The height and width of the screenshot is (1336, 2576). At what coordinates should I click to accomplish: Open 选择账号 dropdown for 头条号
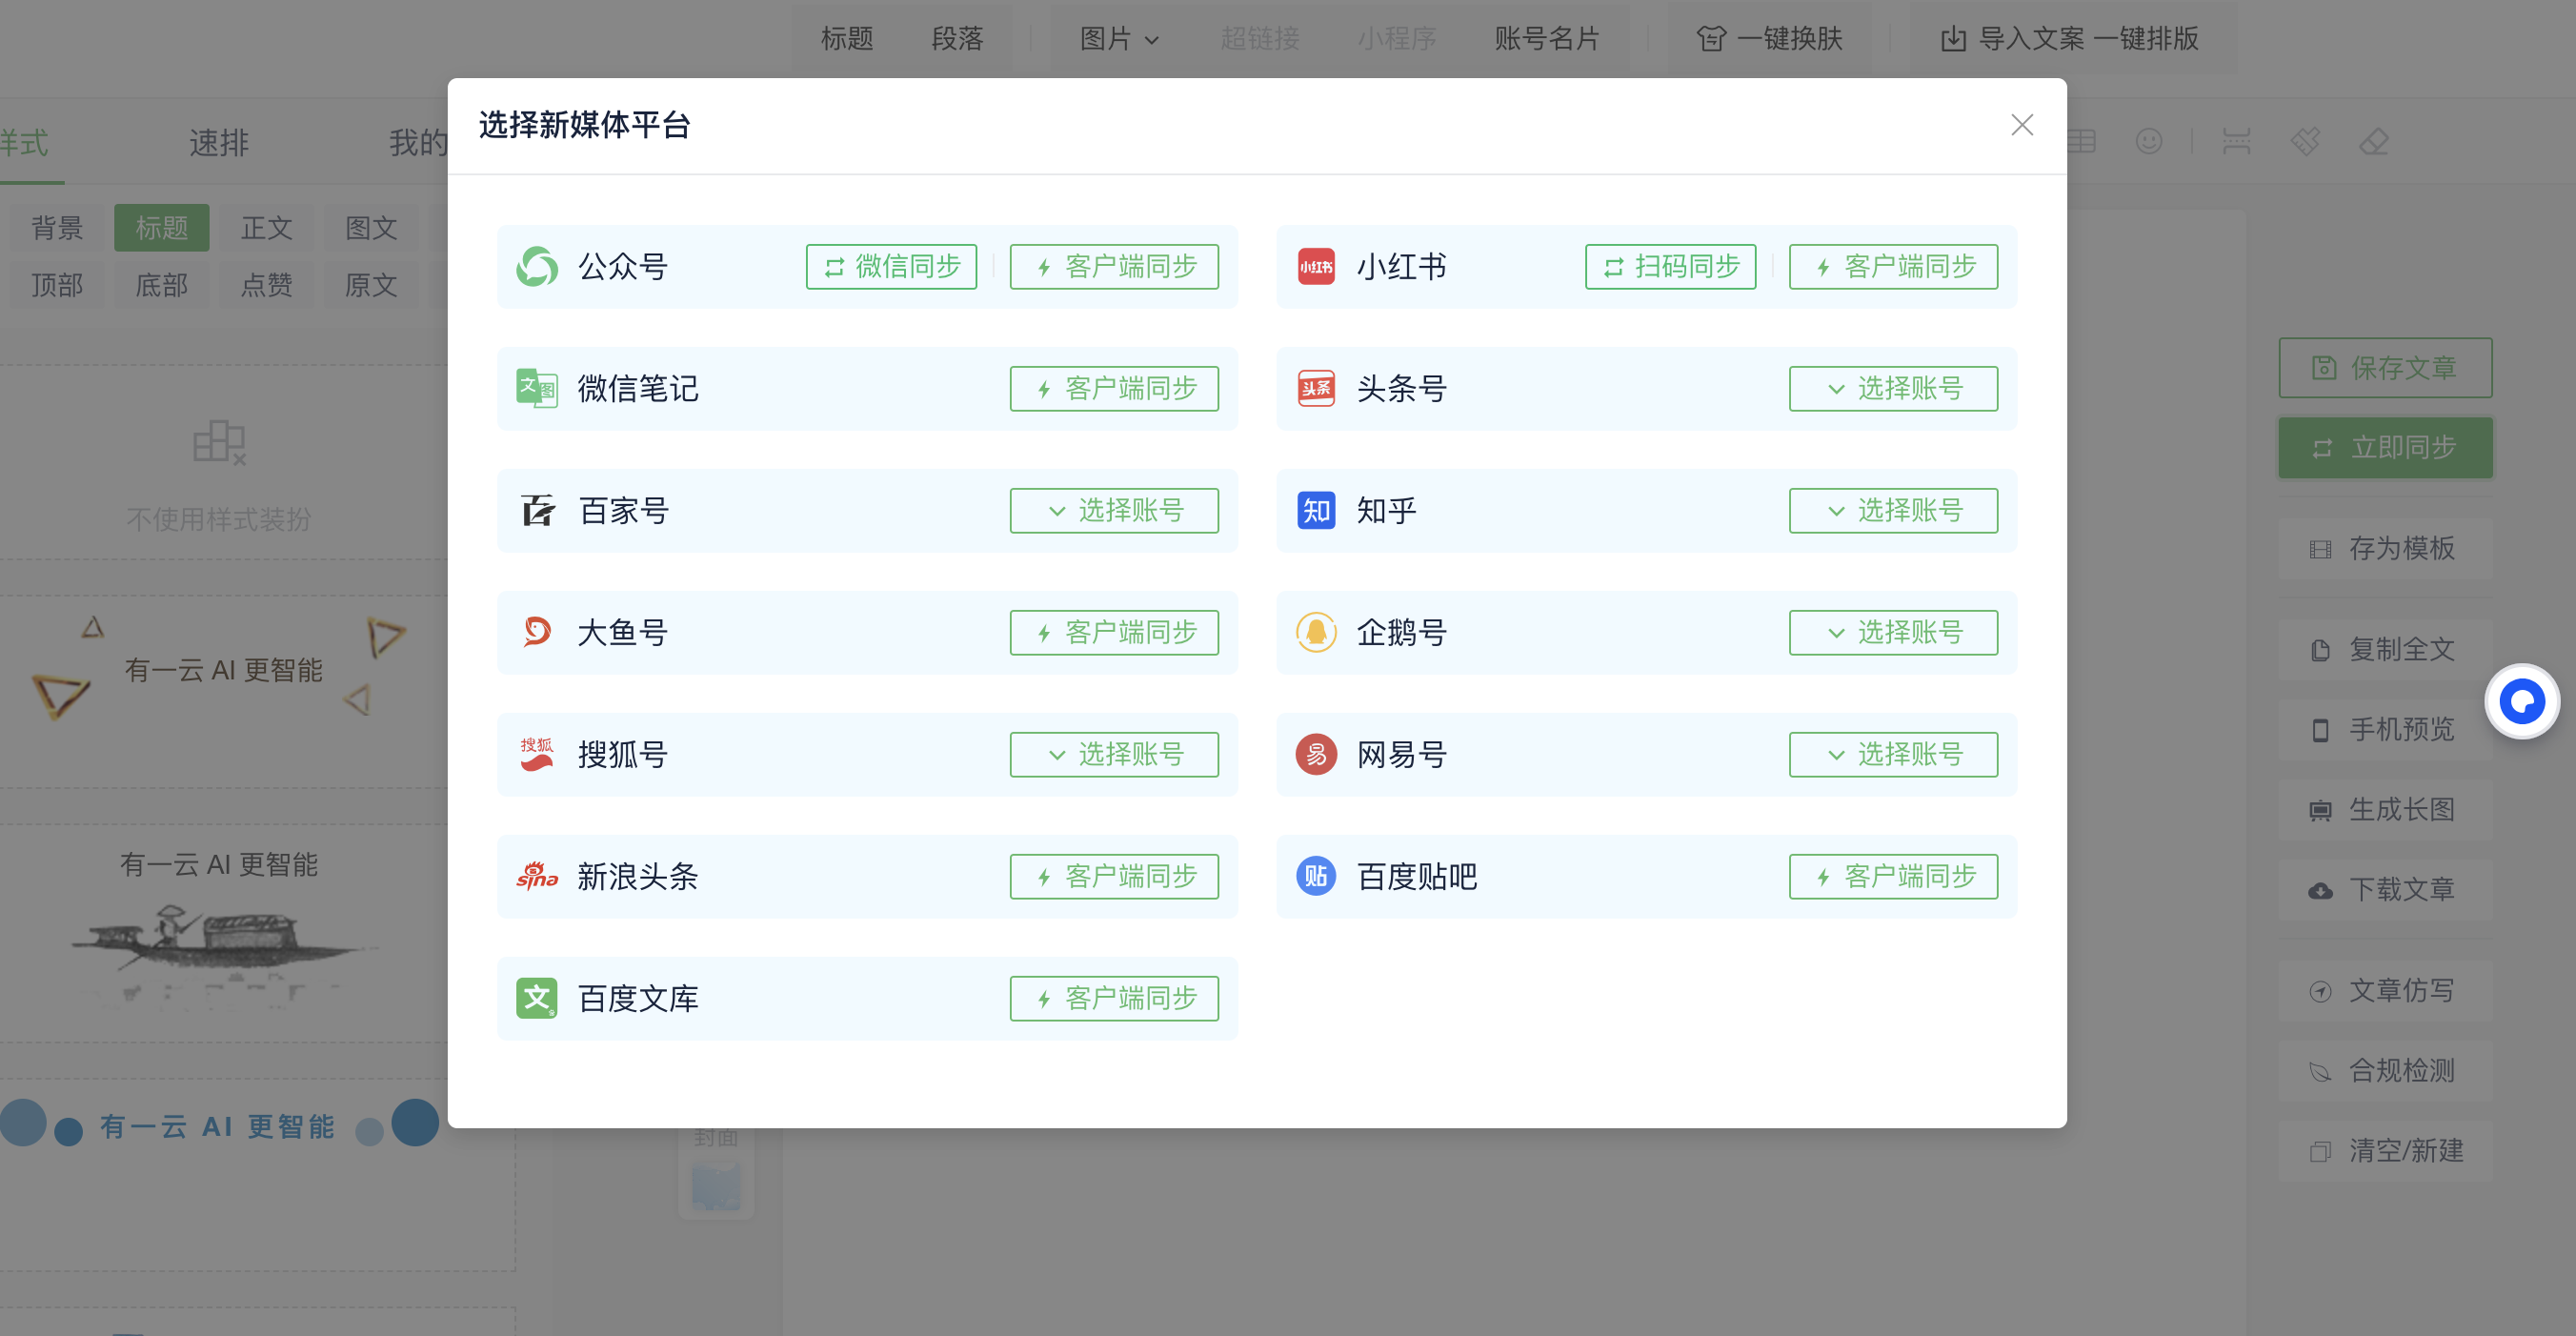(1893, 388)
